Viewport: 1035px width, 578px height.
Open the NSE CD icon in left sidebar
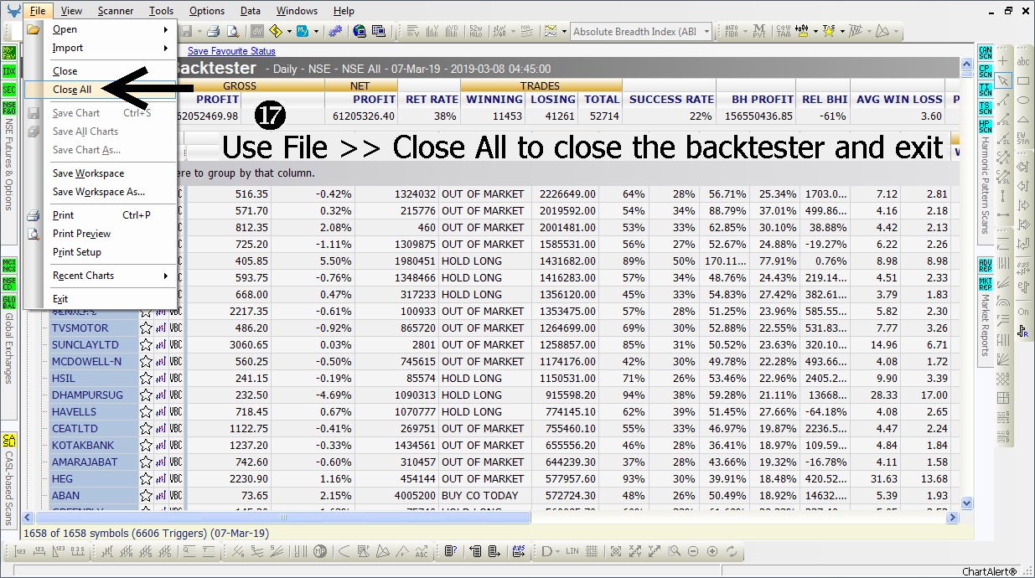pos(9,283)
